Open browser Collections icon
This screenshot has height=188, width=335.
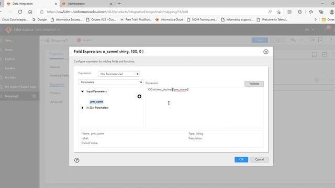(321, 12)
